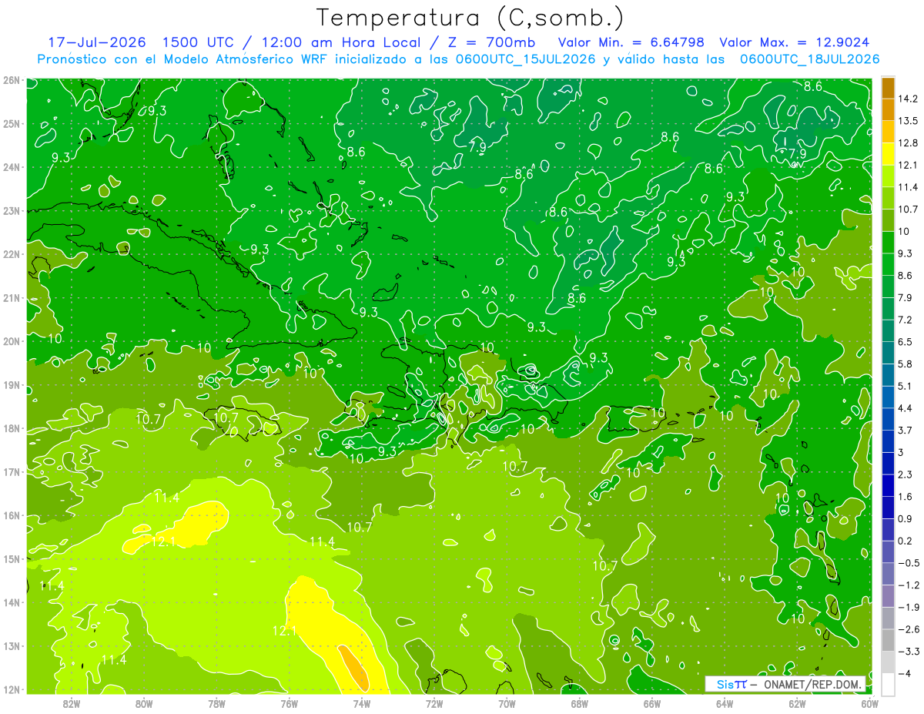Click the 70W longitude axis label

pyautogui.click(x=507, y=703)
